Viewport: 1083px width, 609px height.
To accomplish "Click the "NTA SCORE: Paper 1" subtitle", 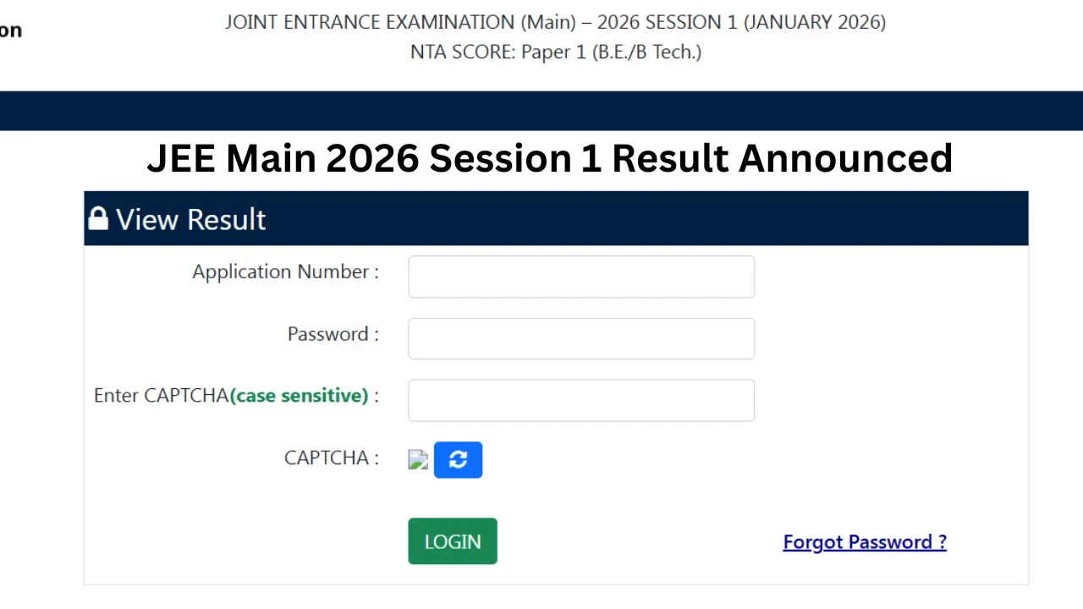I will (555, 52).
